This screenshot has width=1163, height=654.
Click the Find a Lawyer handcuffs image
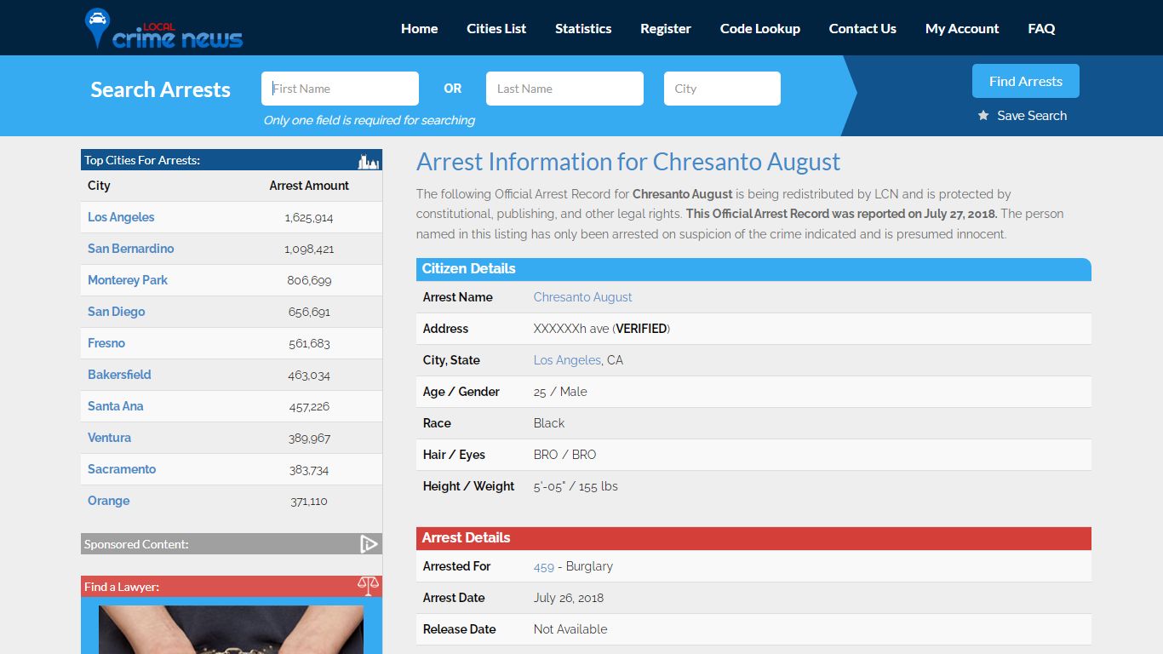232,629
